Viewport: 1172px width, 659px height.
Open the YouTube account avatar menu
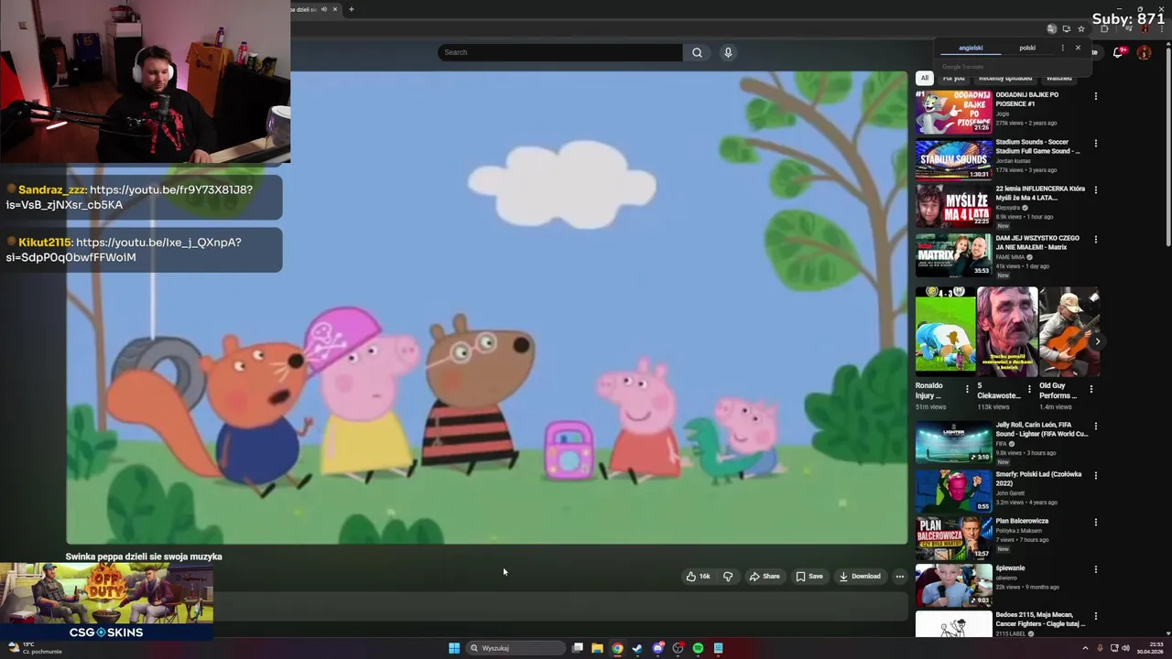pos(1144,52)
